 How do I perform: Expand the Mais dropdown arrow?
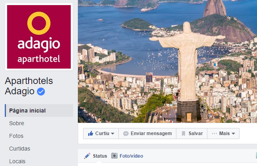click(234, 134)
